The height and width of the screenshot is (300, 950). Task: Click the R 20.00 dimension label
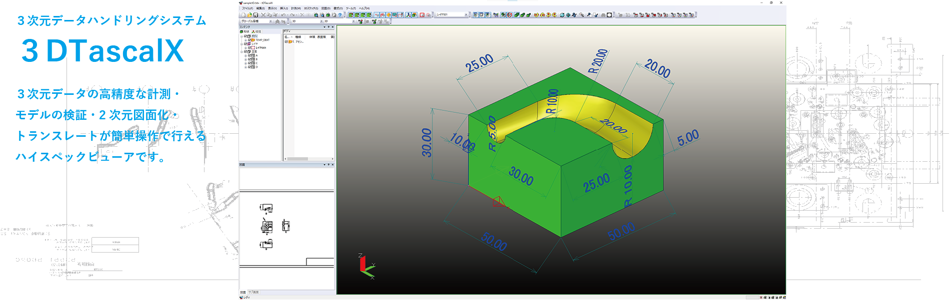coord(598,61)
